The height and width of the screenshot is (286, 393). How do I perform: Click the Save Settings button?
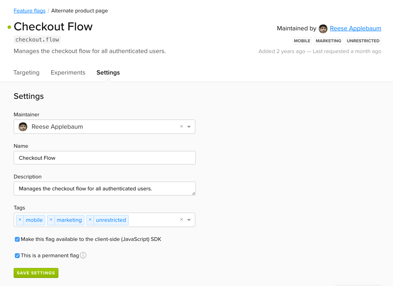tap(36, 273)
